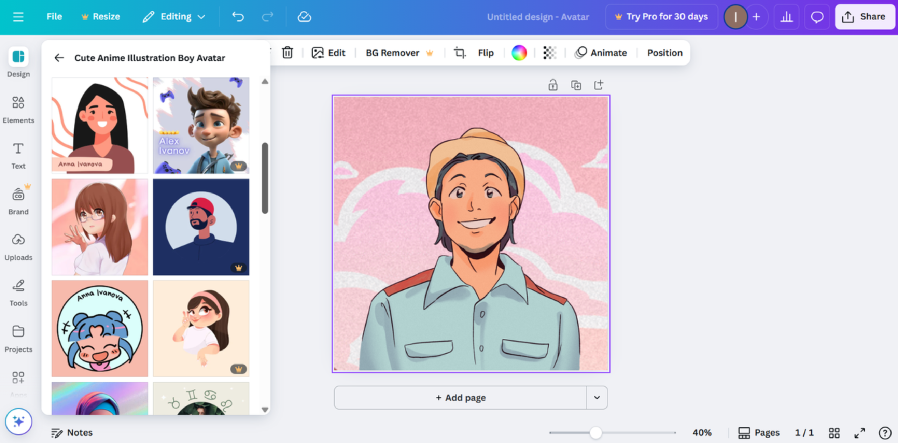
Task: Open the help question mark
Action: (x=885, y=432)
